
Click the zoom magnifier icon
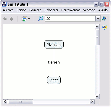[x=41, y=19]
